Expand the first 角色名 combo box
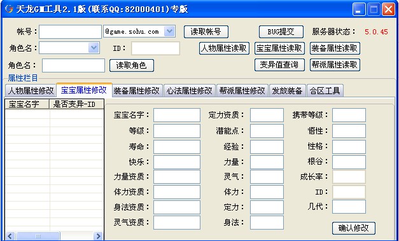399x241 pixels. [x=94, y=48]
